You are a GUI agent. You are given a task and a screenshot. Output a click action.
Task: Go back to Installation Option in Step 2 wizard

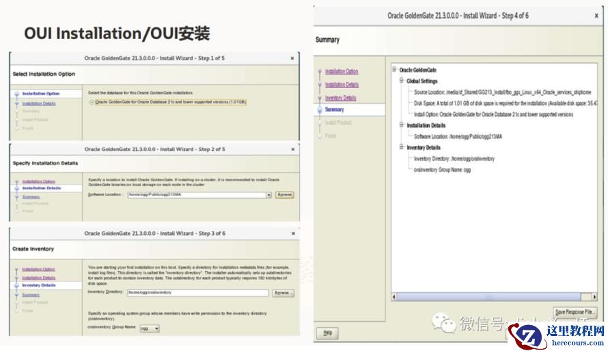click(x=38, y=182)
